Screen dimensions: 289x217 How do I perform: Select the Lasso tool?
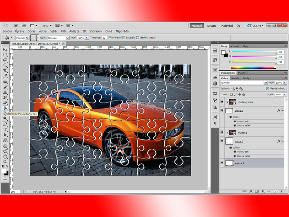coord(5,60)
